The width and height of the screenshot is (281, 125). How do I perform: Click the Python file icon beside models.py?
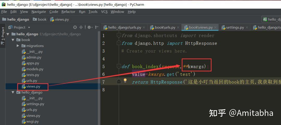pyautogui.click(x=24, y=69)
